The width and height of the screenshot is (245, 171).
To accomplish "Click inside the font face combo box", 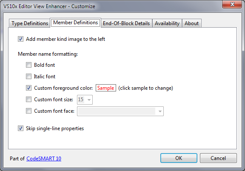I will click(x=120, y=111).
